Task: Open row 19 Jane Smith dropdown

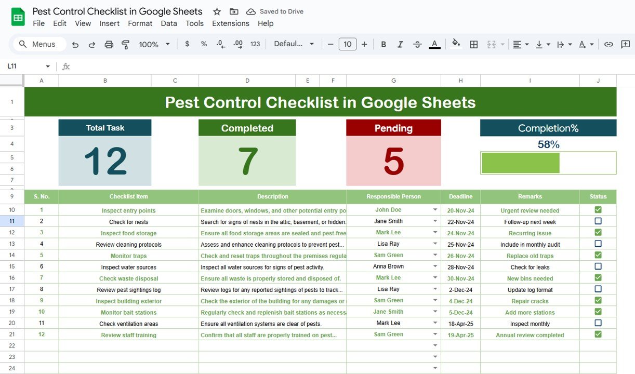Action: [435, 312]
